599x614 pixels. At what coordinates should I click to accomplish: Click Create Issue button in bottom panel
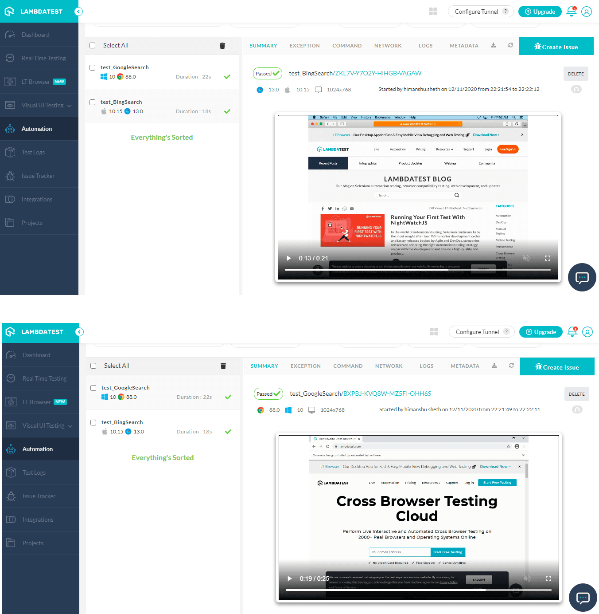pyautogui.click(x=557, y=366)
